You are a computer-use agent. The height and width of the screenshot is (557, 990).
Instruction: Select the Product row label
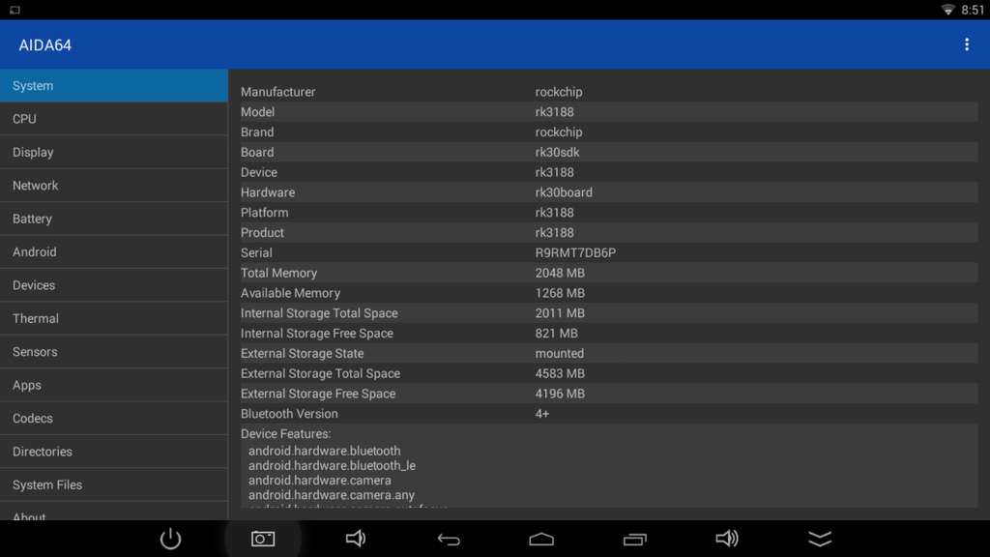[x=262, y=233]
